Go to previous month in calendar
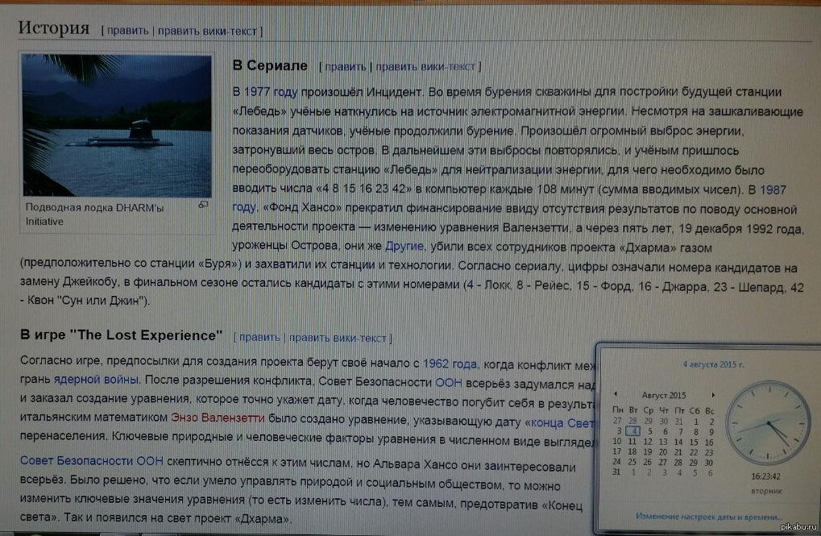 tap(616, 394)
